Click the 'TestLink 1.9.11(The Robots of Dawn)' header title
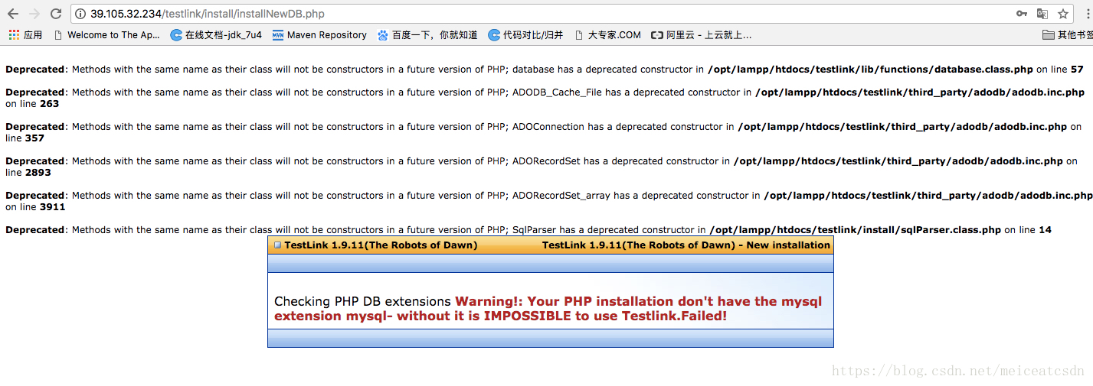This screenshot has width=1093, height=386. tap(381, 245)
